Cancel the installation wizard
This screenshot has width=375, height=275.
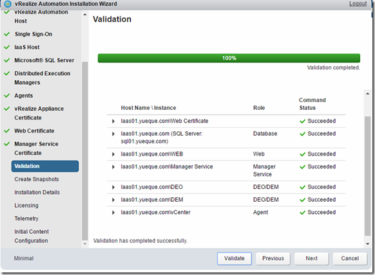(x=350, y=258)
